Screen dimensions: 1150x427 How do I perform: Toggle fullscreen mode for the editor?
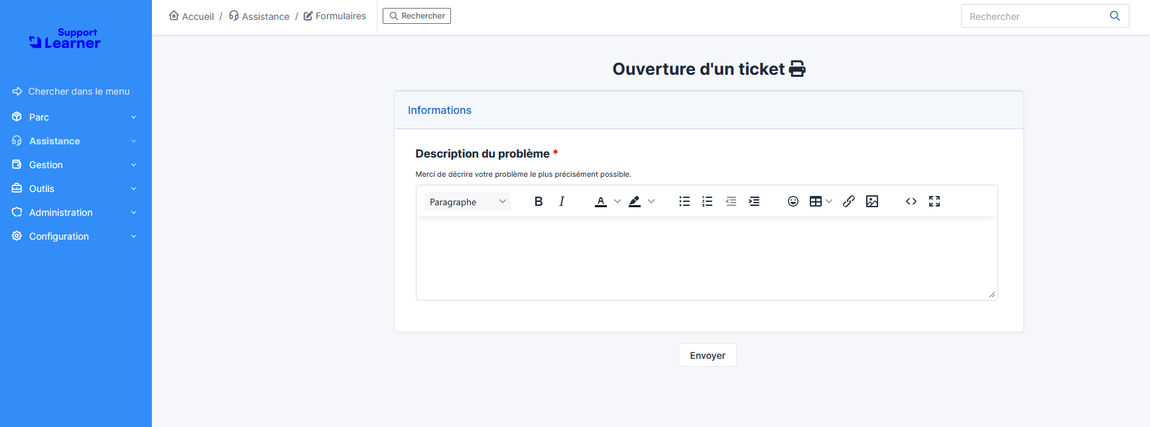(934, 201)
